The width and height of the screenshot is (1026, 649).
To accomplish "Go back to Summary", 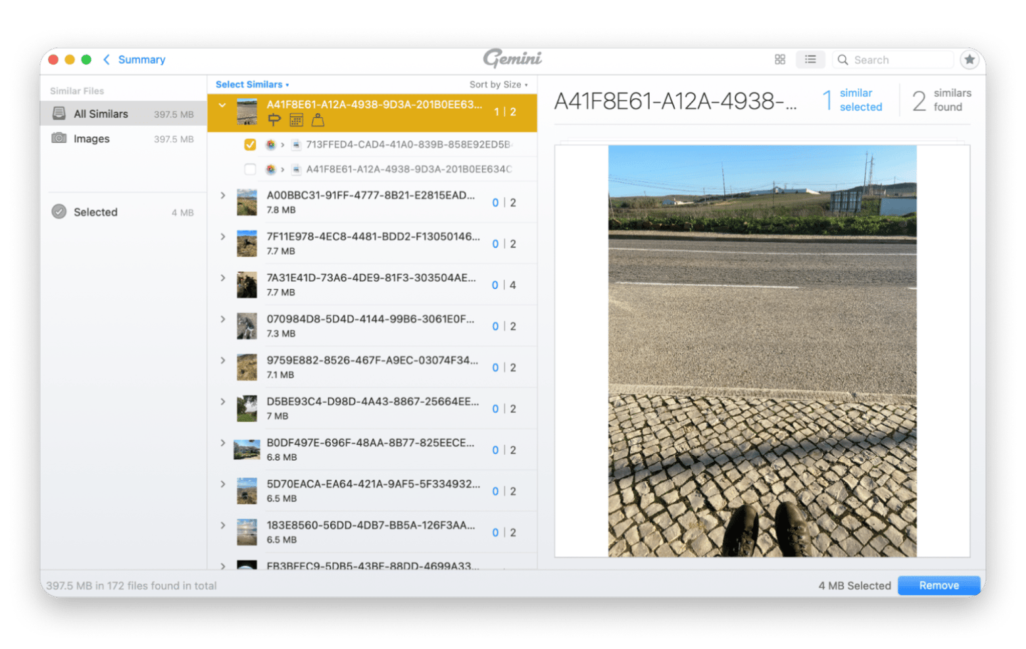I will point(135,60).
